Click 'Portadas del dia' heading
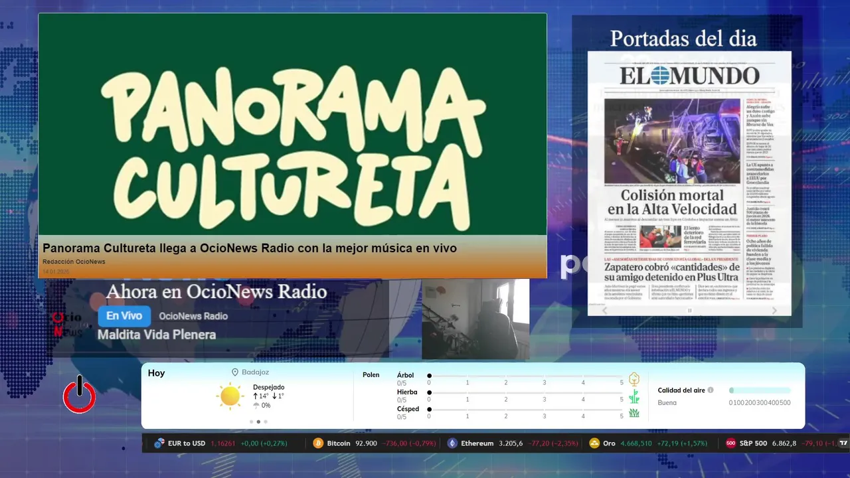Screen dimensions: 850x478 click(683, 39)
